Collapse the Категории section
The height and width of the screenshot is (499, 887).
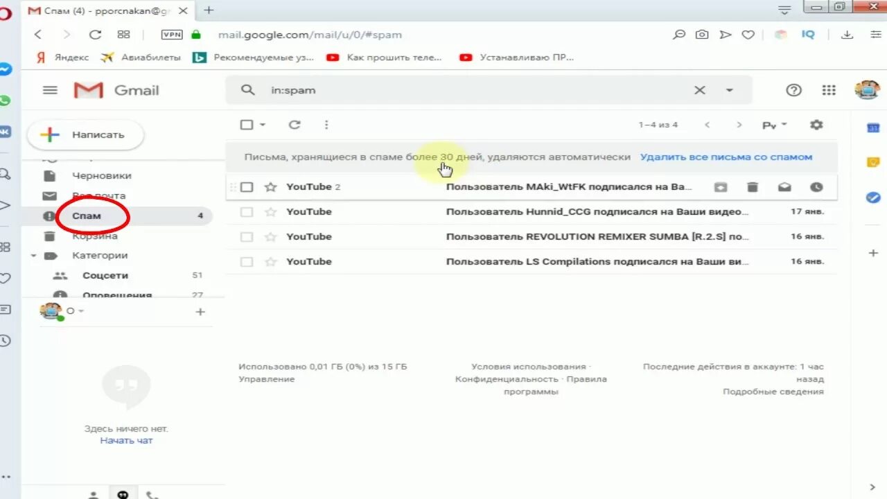pyautogui.click(x=33, y=256)
